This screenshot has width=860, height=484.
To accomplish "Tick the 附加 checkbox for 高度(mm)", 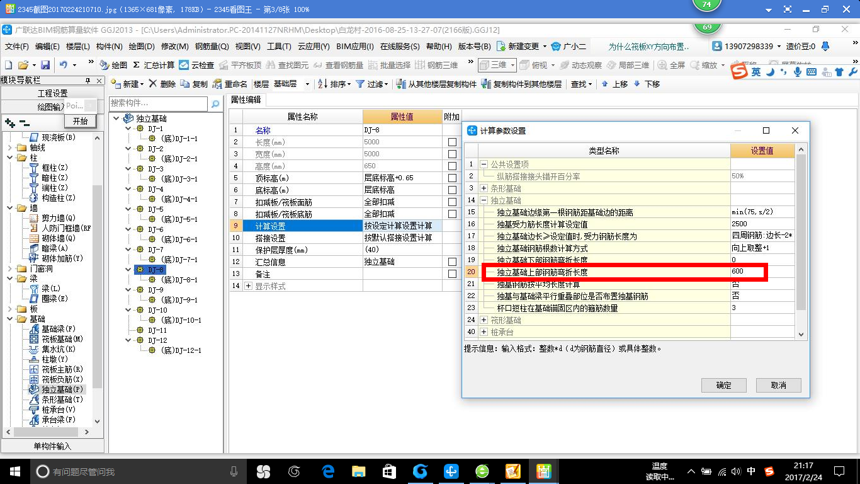I will 452,166.
